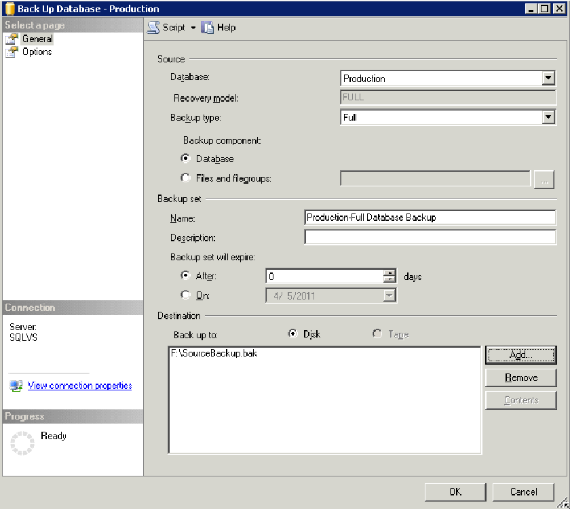Choose the expire After radio button
This screenshot has width=570, height=509.
[x=186, y=276]
